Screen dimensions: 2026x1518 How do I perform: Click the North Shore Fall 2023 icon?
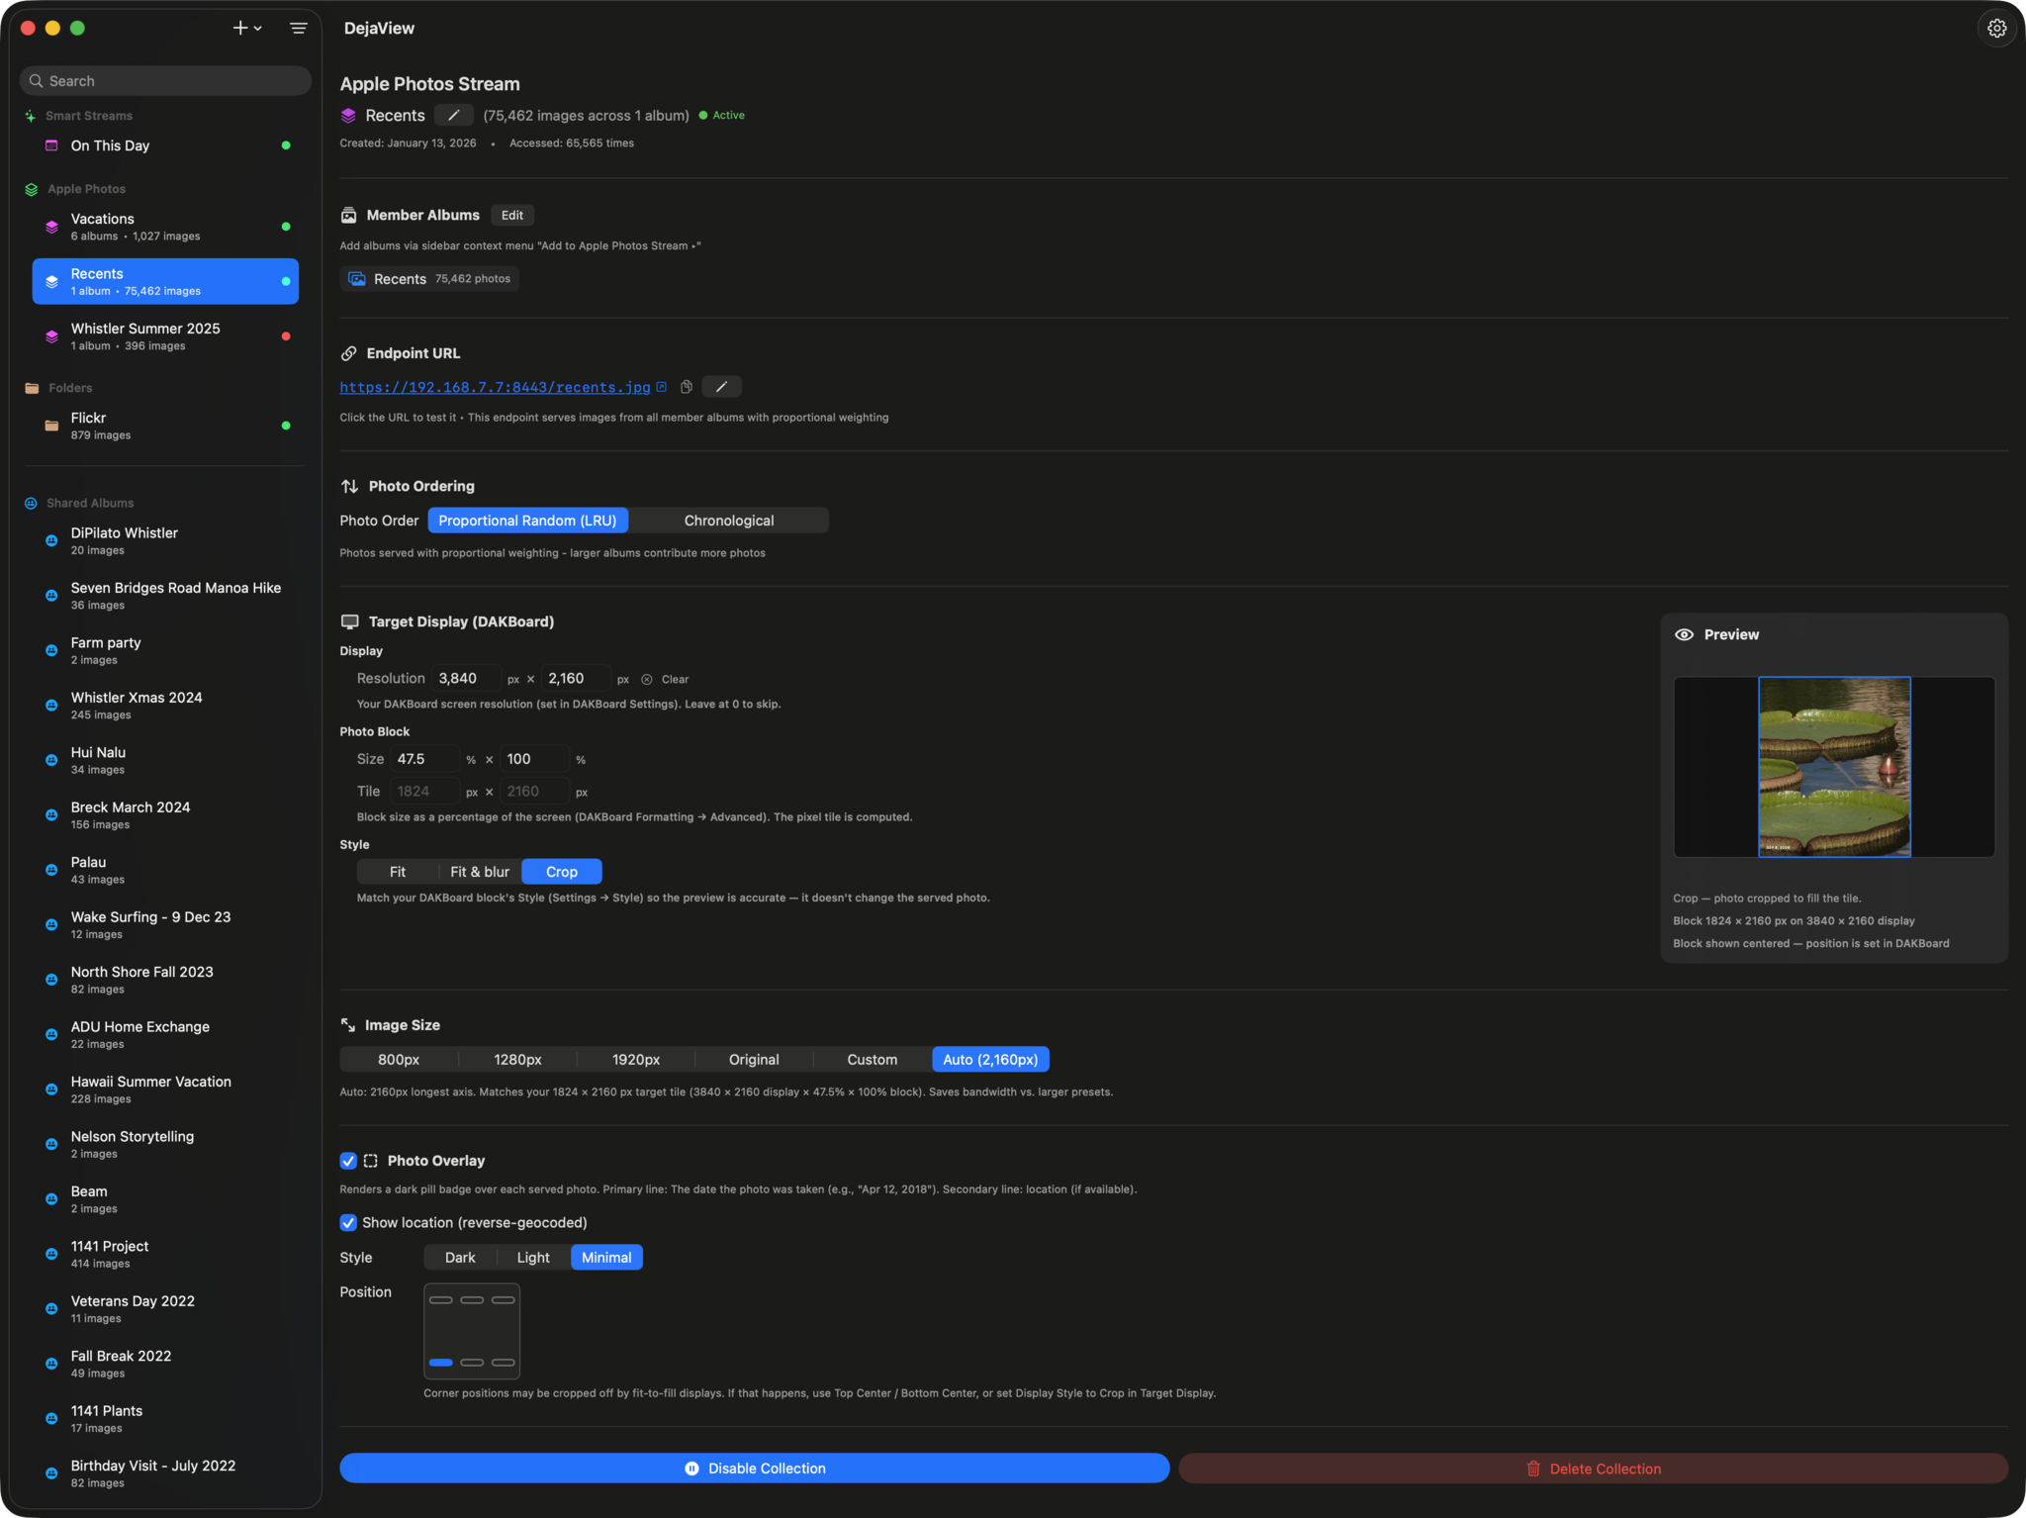click(51, 980)
